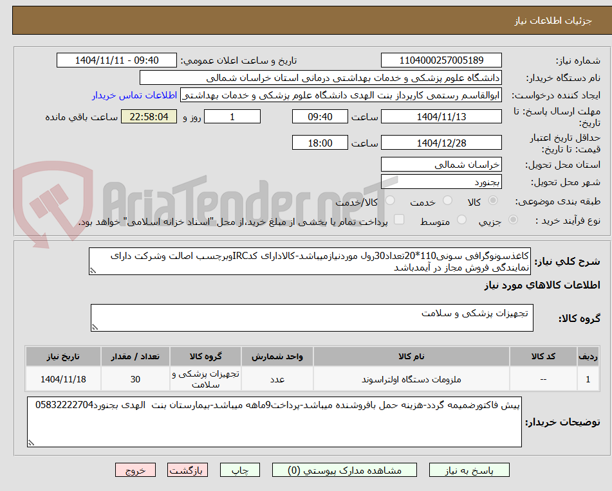Click the شرح کلی نیاز description textarea

tap(310, 262)
